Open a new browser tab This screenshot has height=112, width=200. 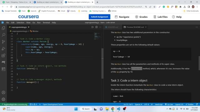(x=97, y=2)
